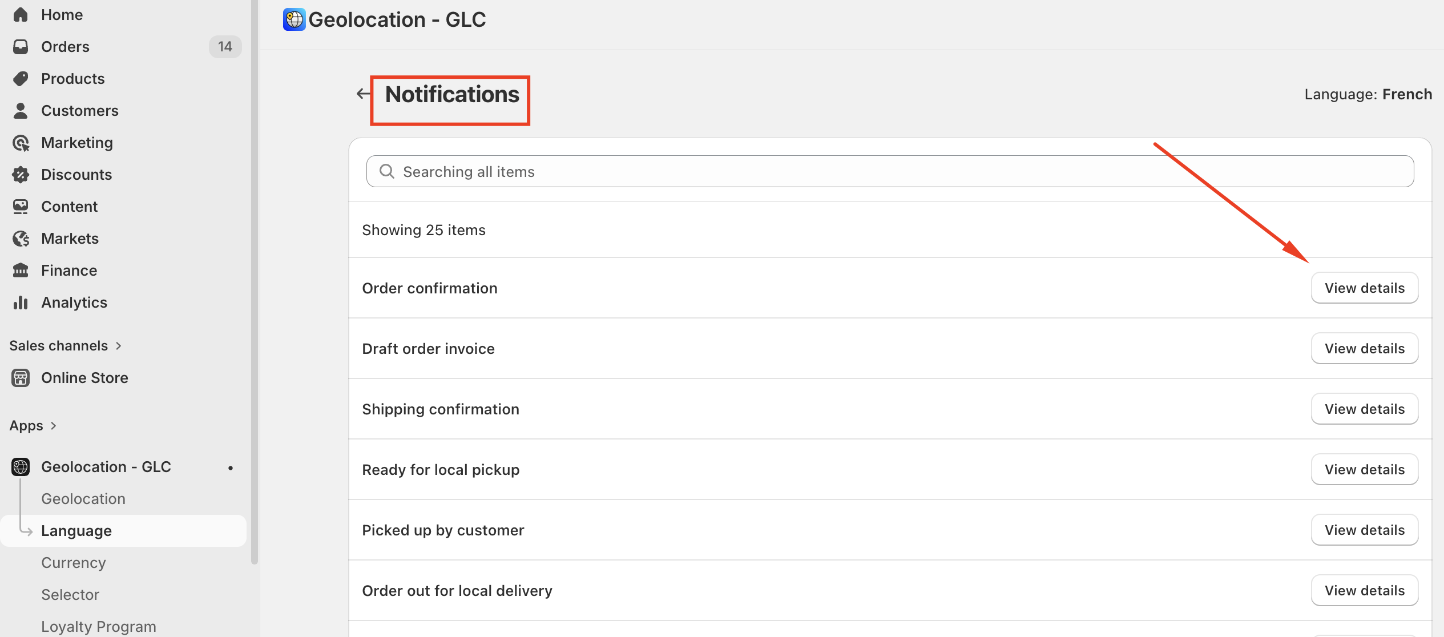Expand the Apps section chevron
Viewport: 1444px width, 637px height.
(x=54, y=426)
